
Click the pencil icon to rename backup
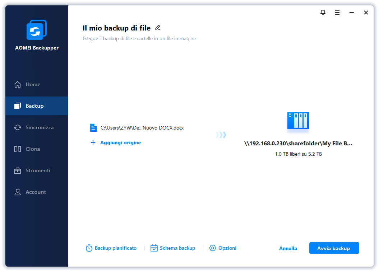pyautogui.click(x=158, y=28)
